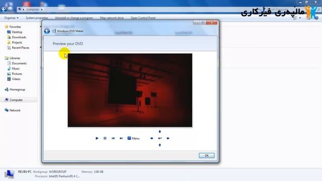This screenshot has width=322, height=181.
Task: Click the down navigation arrow
Action: (160, 145)
